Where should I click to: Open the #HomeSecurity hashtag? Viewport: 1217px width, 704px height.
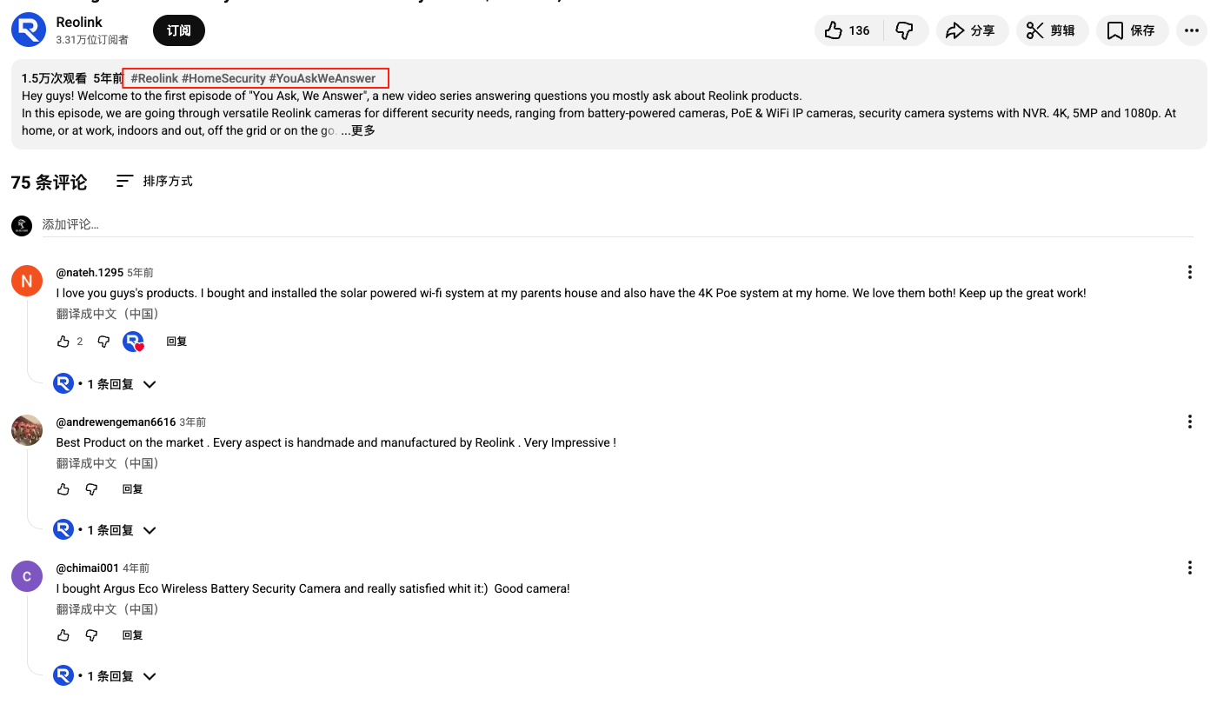coord(223,78)
